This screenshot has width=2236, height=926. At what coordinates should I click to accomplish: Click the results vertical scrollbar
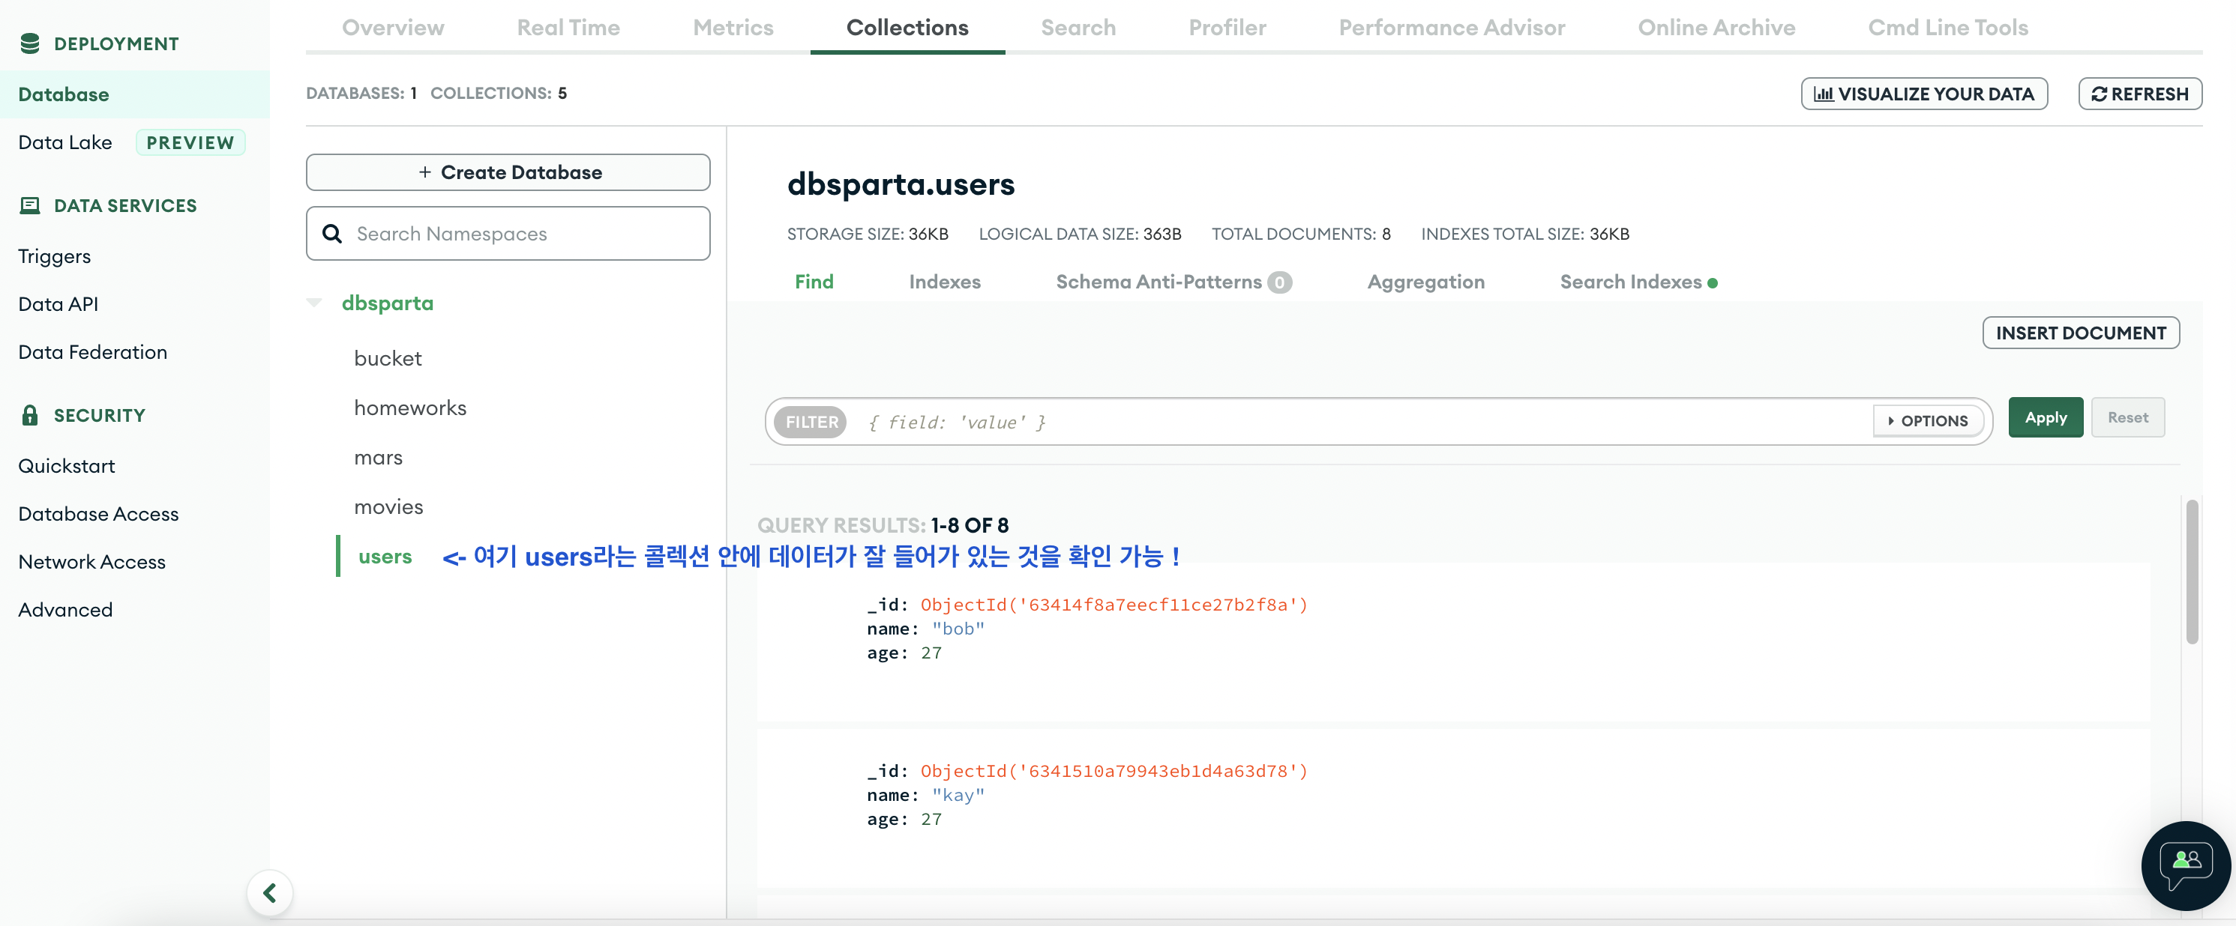[2192, 572]
